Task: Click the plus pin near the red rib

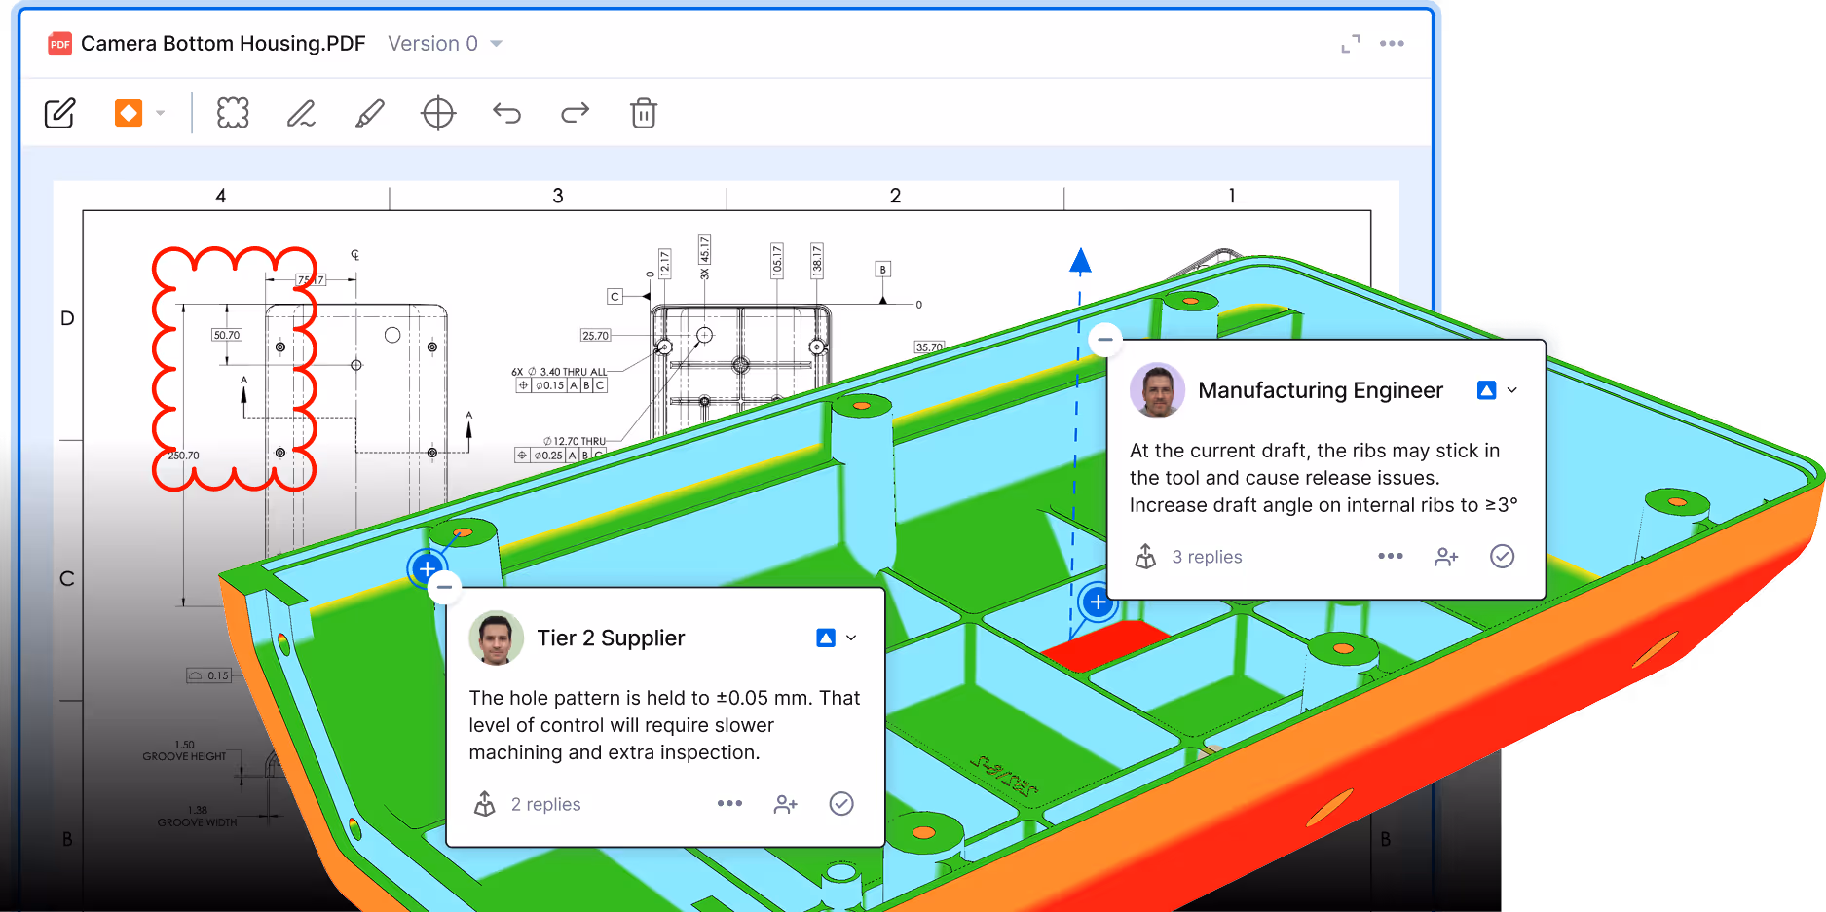Action: pos(1098,602)
